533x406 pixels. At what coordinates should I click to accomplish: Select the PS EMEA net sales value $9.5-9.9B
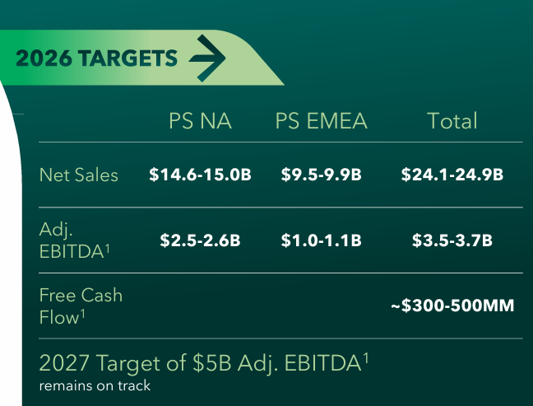[322, 175]
